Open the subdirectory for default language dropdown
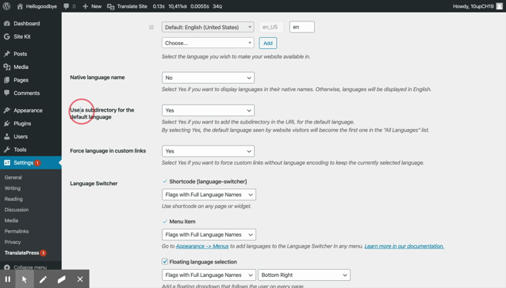Screen dimensions: 506x288 pos(208,110)
